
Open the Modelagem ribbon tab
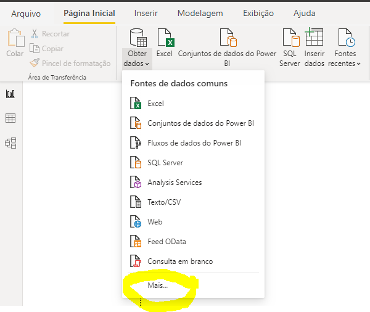coord(200,13)
